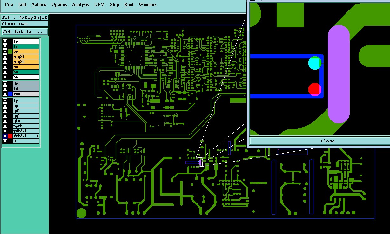
Task: Select the 'ts' layer name row
Action: [x=26, y=46]
